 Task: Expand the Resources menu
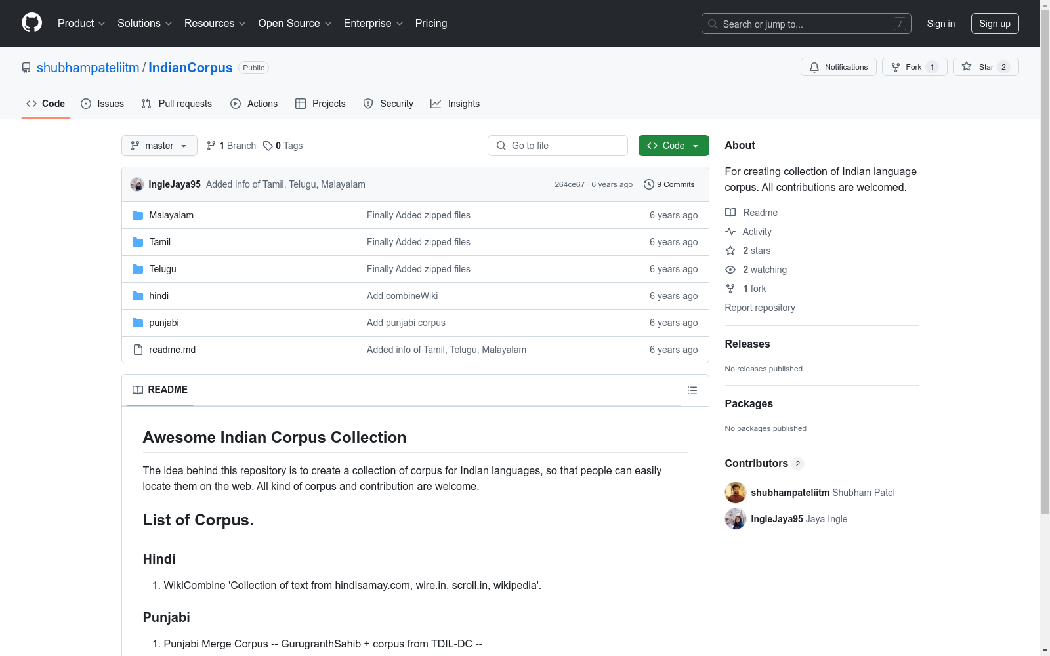coord(215,24)
